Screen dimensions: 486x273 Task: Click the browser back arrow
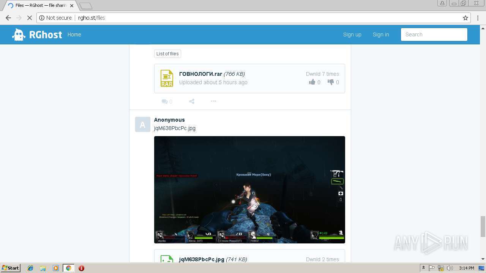point(8,18)
